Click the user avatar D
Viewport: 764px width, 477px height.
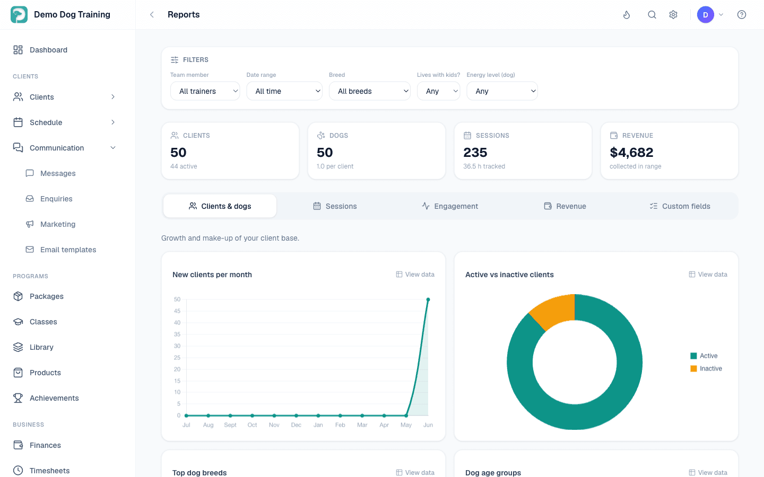(x=706, y=15)
